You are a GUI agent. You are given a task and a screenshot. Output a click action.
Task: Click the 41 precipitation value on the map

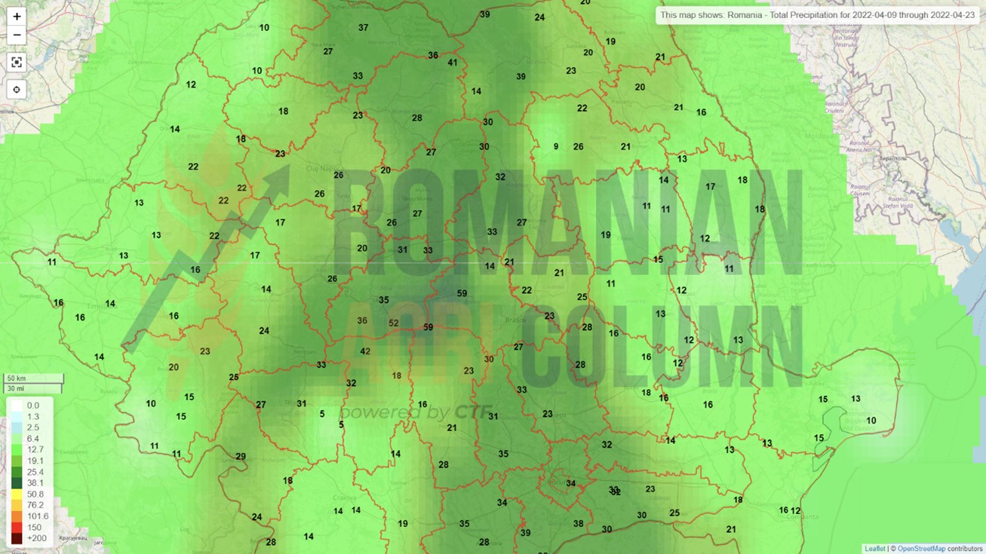point(453,63)
